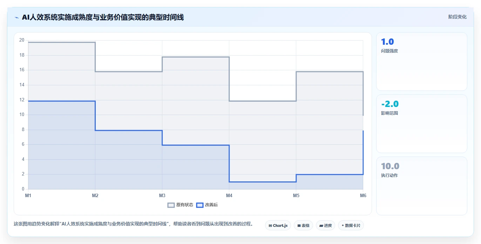This screenshot has height=244, width=481.
Task: Click the y-axis value 20
Action: 22,40
